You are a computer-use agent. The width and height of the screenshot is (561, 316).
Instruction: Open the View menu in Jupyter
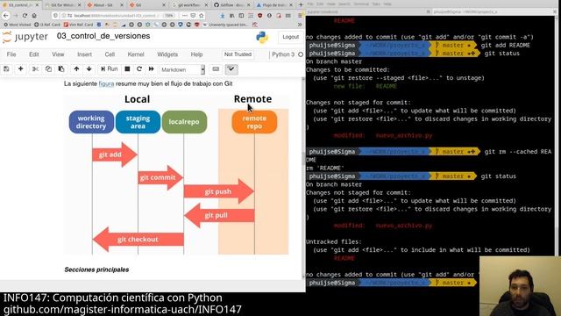[x=58, y=54]
